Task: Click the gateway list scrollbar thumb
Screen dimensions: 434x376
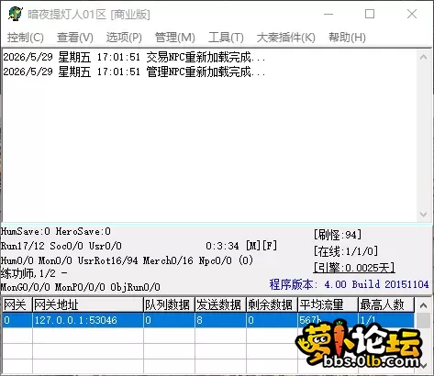Action: (424, 320)
